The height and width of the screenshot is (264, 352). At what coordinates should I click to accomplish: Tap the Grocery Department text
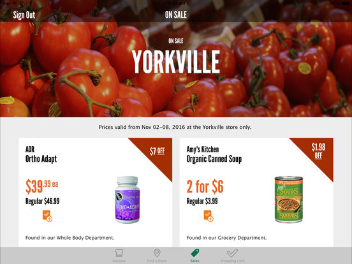point(226,238)
